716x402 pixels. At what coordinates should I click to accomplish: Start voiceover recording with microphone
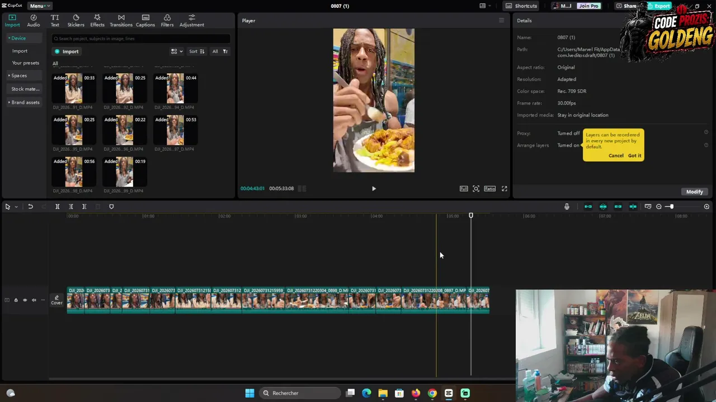coord(567,207)
